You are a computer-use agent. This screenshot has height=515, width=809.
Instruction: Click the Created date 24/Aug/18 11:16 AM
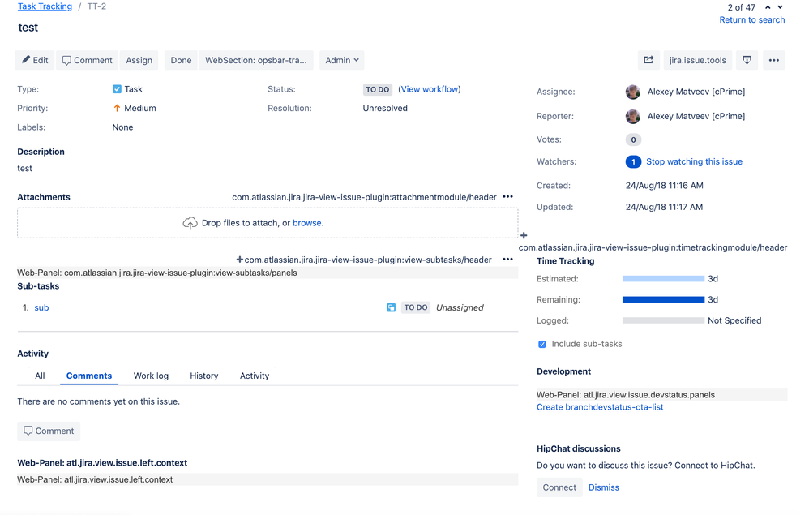point(664,185)
